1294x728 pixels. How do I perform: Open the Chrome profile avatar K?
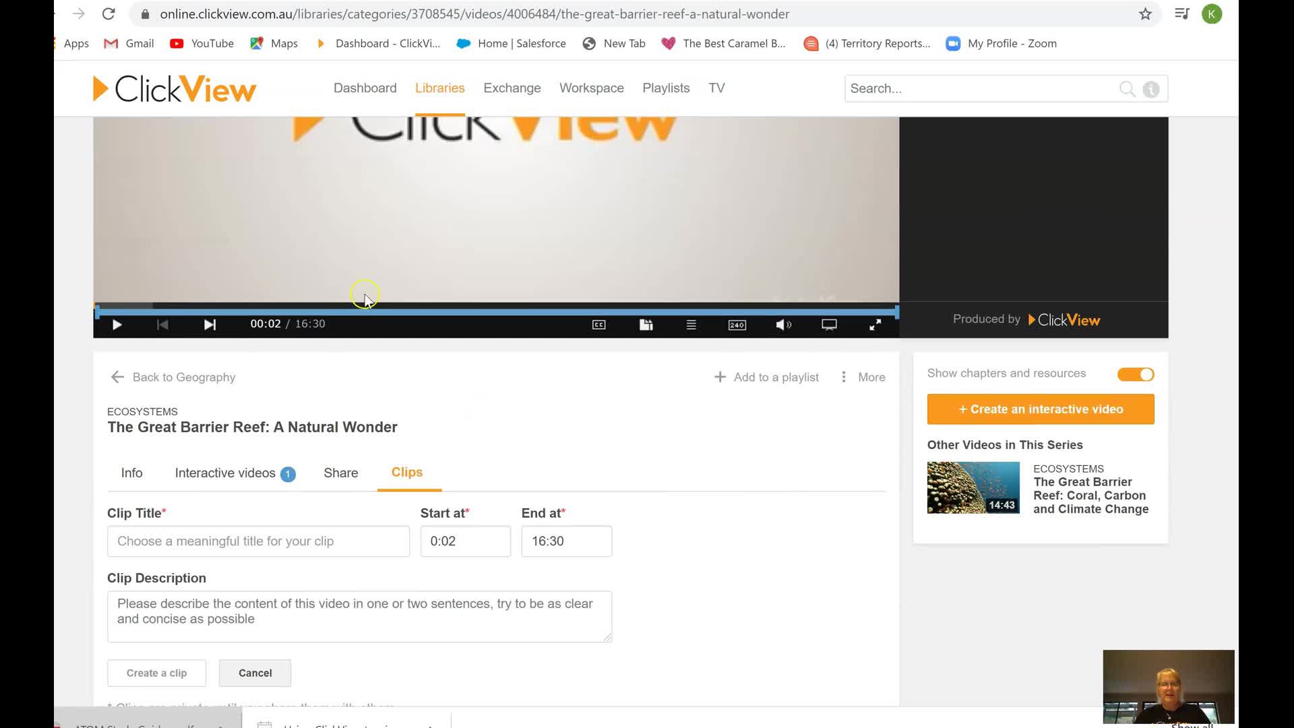click(x=1212, y=13)
